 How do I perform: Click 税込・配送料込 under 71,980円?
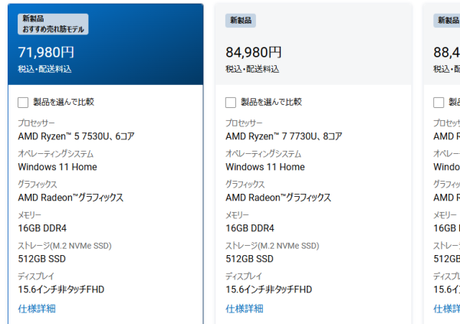44,69
